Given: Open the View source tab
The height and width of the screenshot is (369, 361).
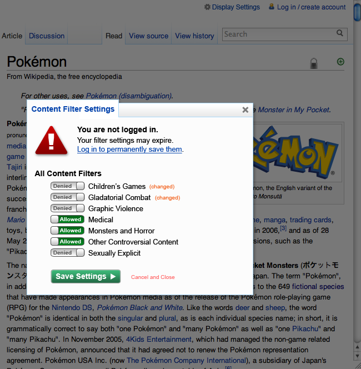Looking at the screenshot, I should click(148, 36).
